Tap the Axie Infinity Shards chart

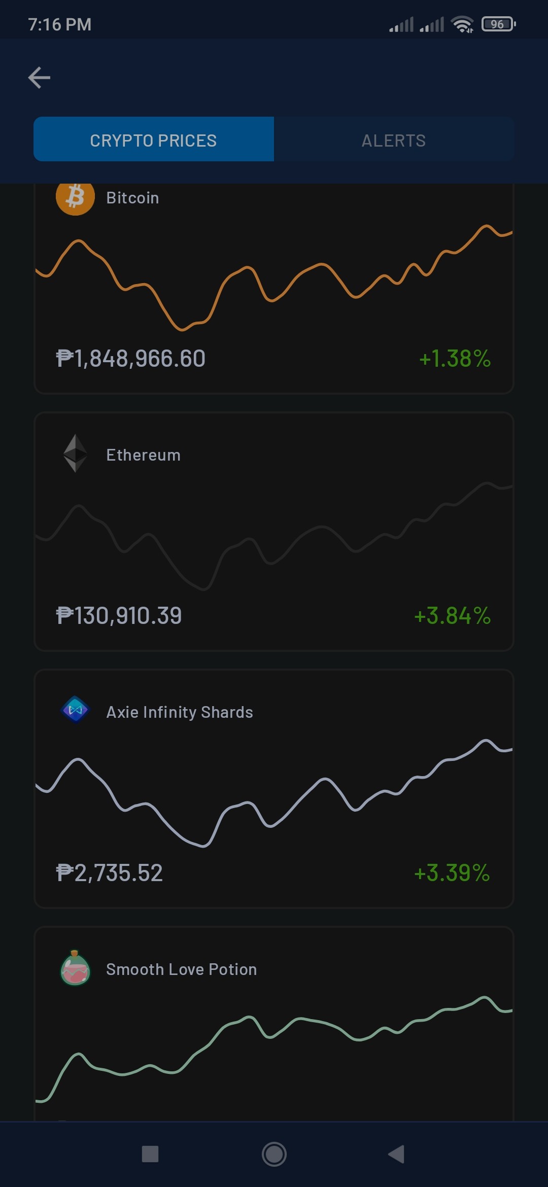(274, 793)
